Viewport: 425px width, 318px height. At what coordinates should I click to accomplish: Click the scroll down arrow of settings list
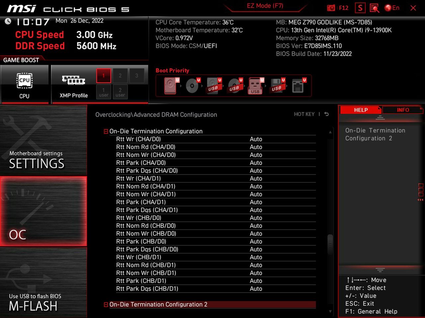pyautogui.click(x=330, y=311)
